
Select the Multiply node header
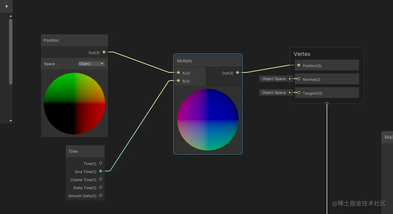(x=208, y=61)
